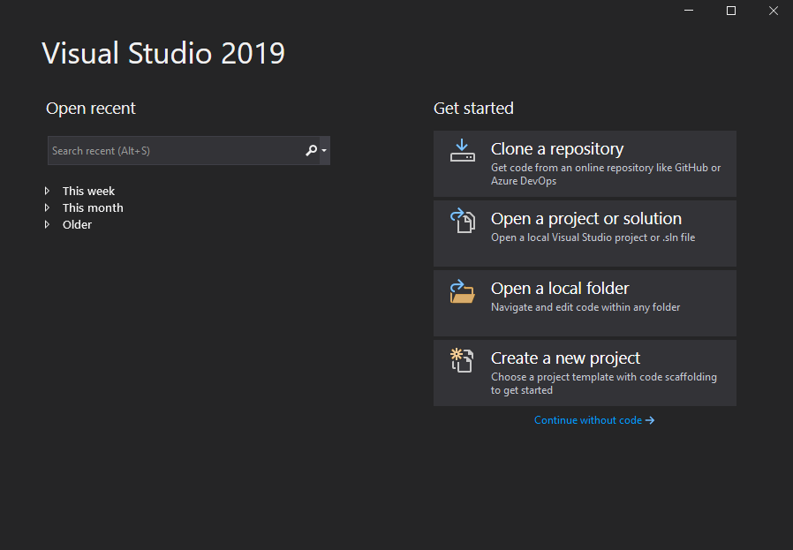793x550 pixels.
Task: Maximize the Visual Studio 2019 window
Action: [x=731, y=11]
